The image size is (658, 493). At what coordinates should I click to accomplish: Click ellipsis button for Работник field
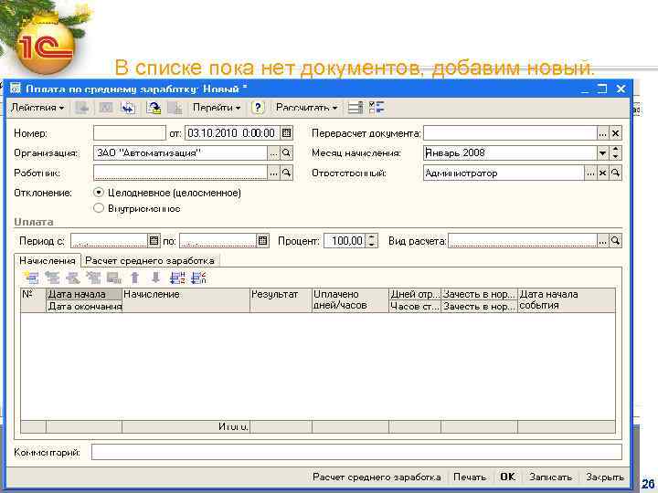coord(273,173)
